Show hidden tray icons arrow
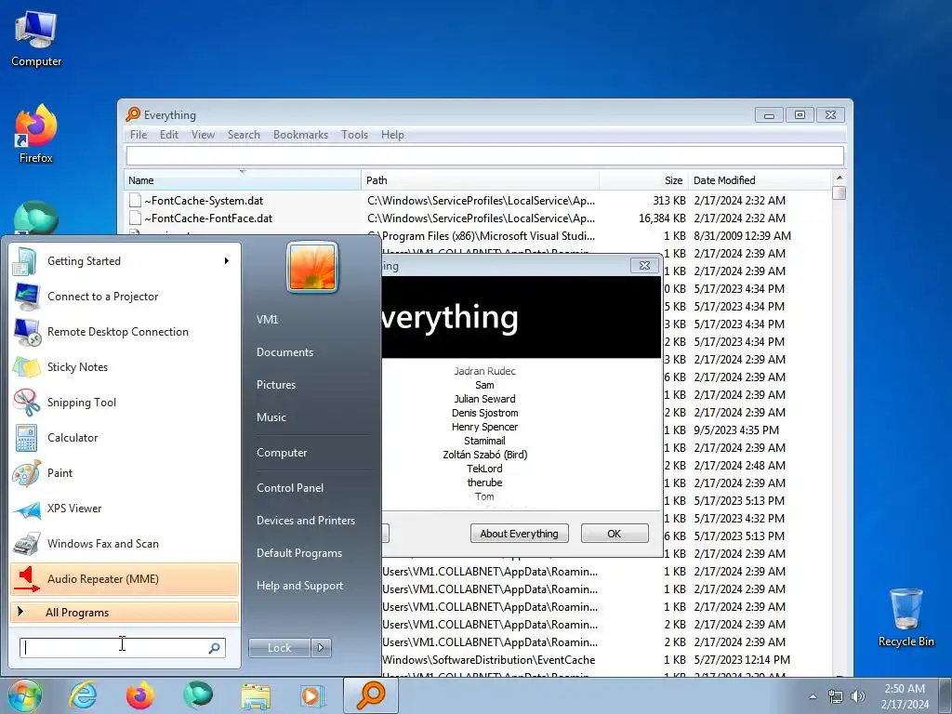 pyautogui.click(x=813, y=696)
